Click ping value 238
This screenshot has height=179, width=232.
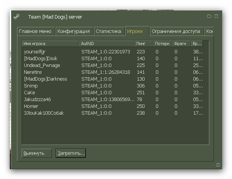141,113
